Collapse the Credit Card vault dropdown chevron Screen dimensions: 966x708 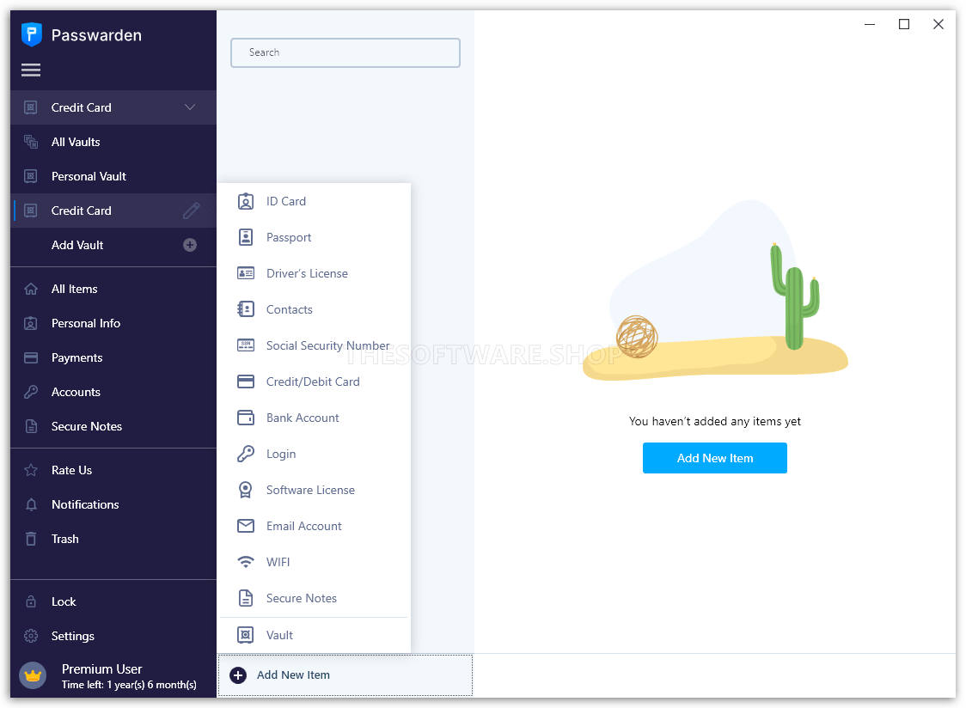tap(190, 107)
